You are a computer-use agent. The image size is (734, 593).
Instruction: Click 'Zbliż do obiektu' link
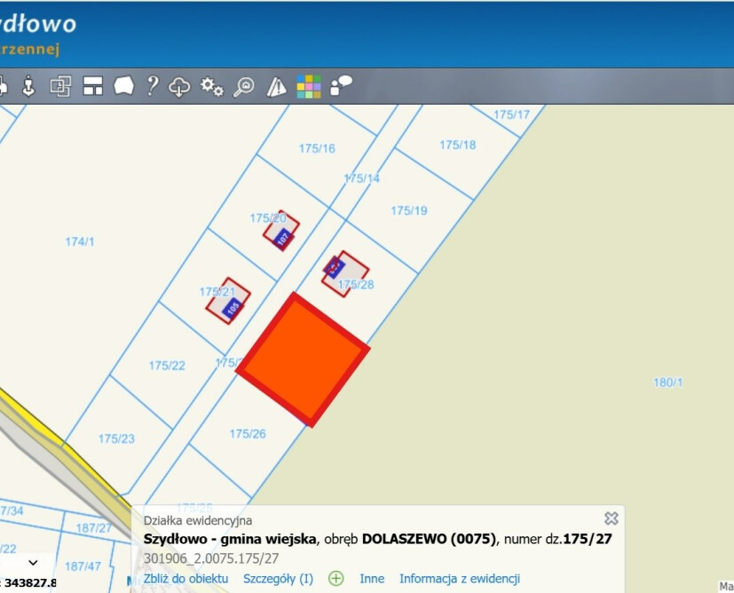coord(185,579)
